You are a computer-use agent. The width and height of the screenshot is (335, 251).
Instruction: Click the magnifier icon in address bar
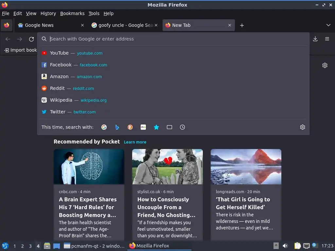point(44,39)
